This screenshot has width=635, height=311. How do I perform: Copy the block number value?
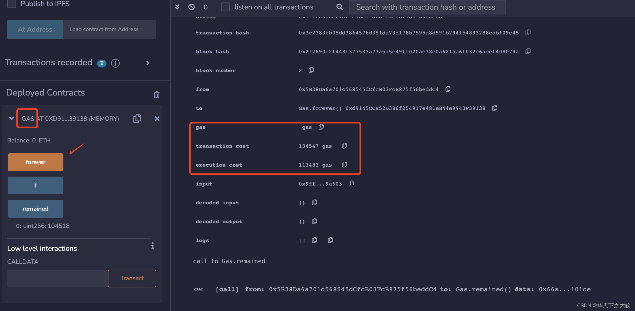tap(311, 70)
